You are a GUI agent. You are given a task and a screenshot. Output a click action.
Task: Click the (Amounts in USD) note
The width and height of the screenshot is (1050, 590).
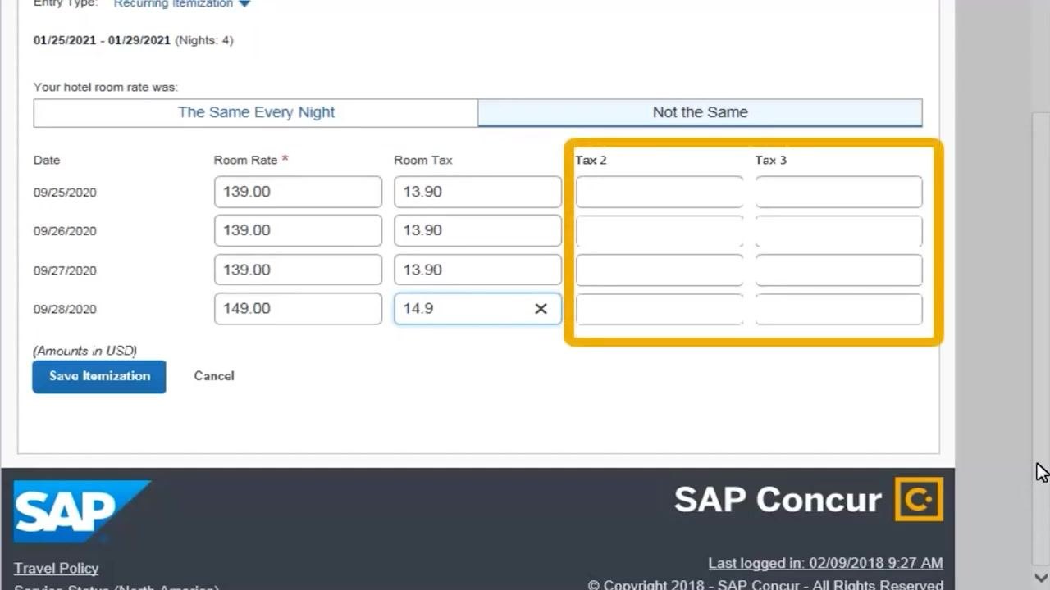84,351
